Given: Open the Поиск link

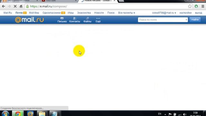Looking at the screenshot, I should pyautogui.click(x=111, y=13).
